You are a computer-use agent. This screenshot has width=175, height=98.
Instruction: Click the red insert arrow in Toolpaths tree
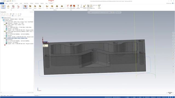pyautogui.click(x=5, y=45)
